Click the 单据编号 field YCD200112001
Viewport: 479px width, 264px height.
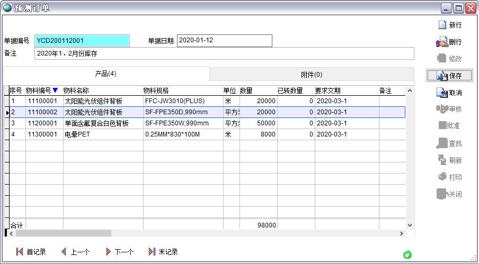pos(82,41)
